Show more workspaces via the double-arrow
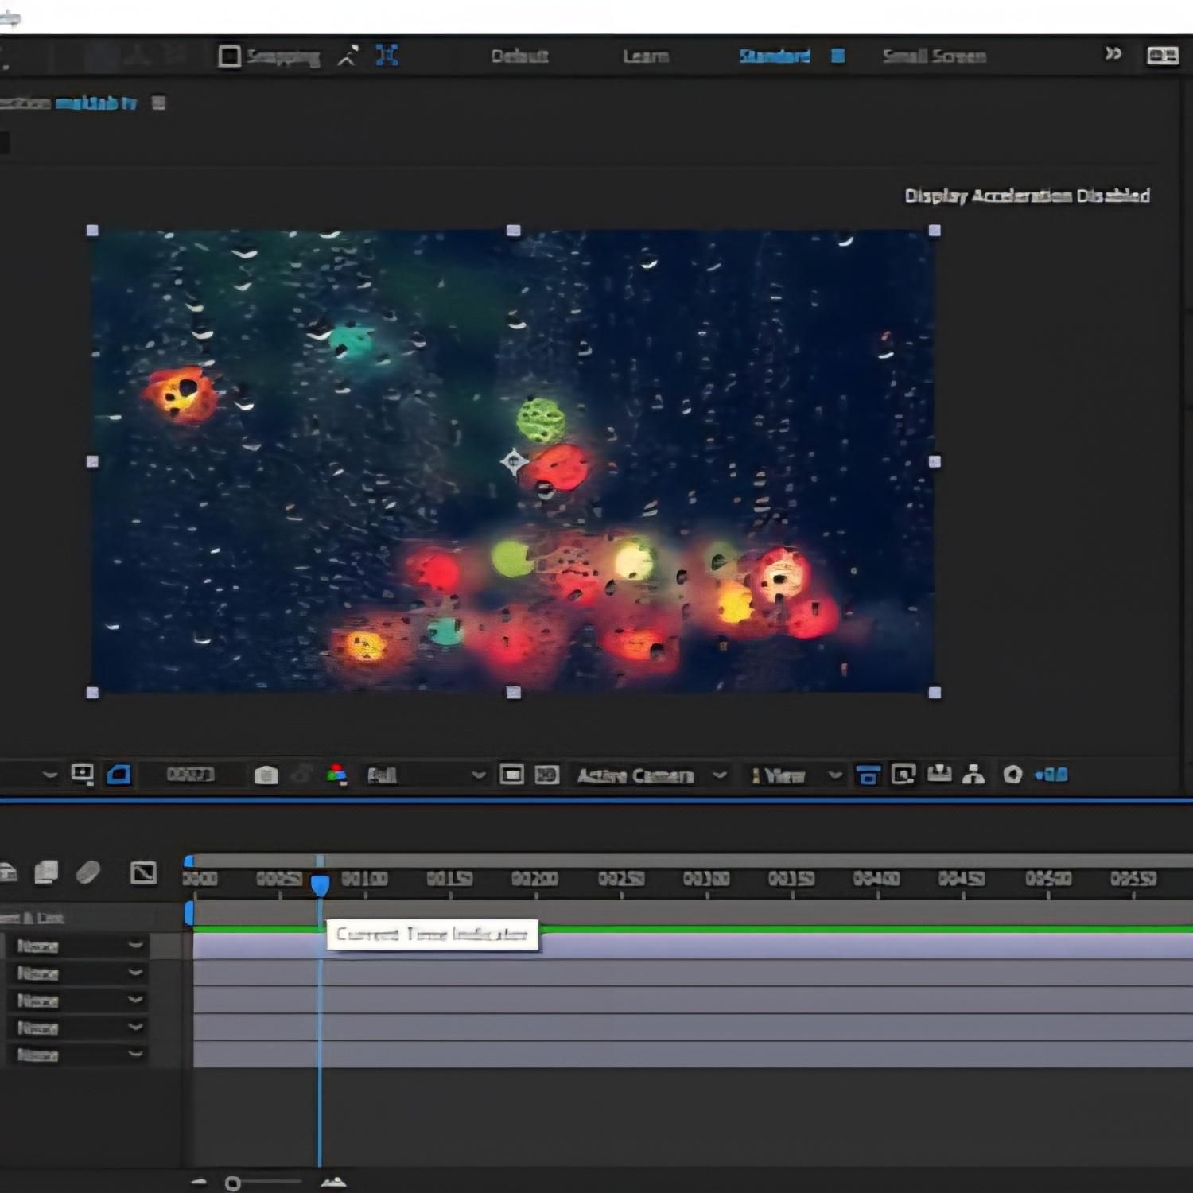The height and width of the screenshot is (1193, 1193). pyautogui.click(x=1113, y=54)
